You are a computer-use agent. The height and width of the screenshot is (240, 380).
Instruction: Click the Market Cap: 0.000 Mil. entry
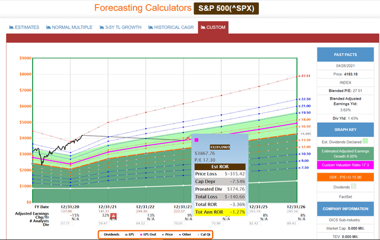[x=346, y=228]
